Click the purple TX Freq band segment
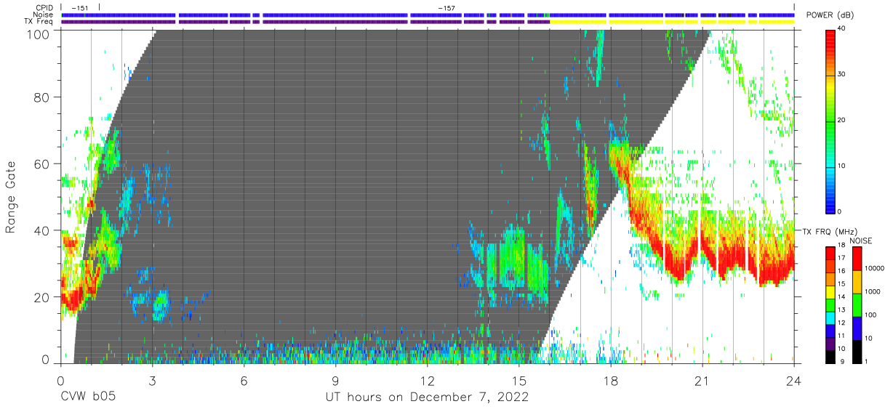893x412 pixels. tap(305, 22)
